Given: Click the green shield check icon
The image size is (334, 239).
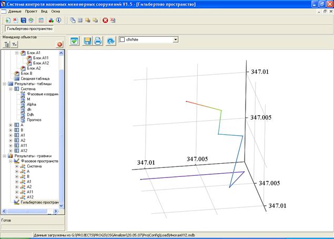Looking at the screenshot, I should 31,20.
